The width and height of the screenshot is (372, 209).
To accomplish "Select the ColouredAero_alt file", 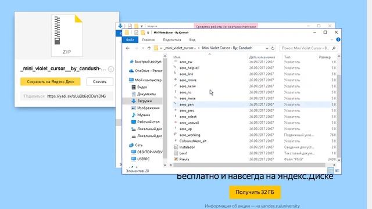I will 192,141.
